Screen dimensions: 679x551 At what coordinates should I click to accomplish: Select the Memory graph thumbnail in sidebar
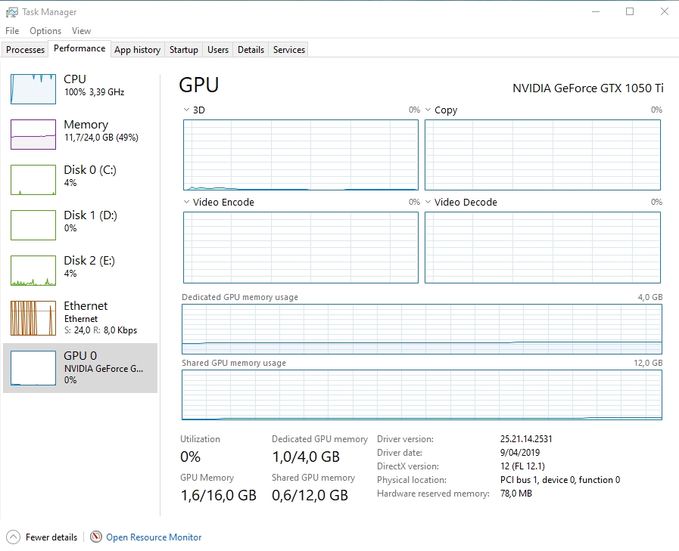tap(33, 135)
